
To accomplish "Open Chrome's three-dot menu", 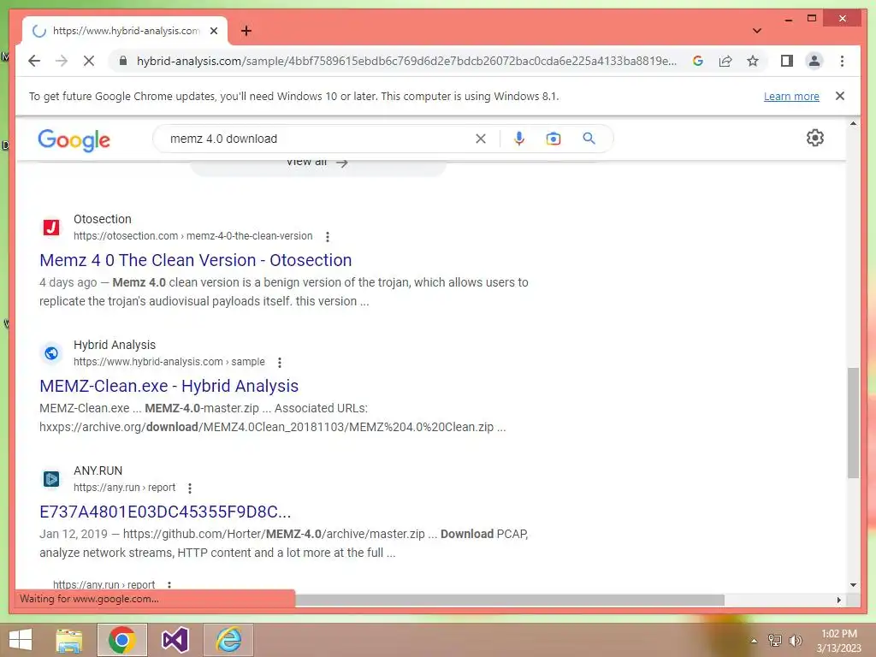I will click(842, 61).
